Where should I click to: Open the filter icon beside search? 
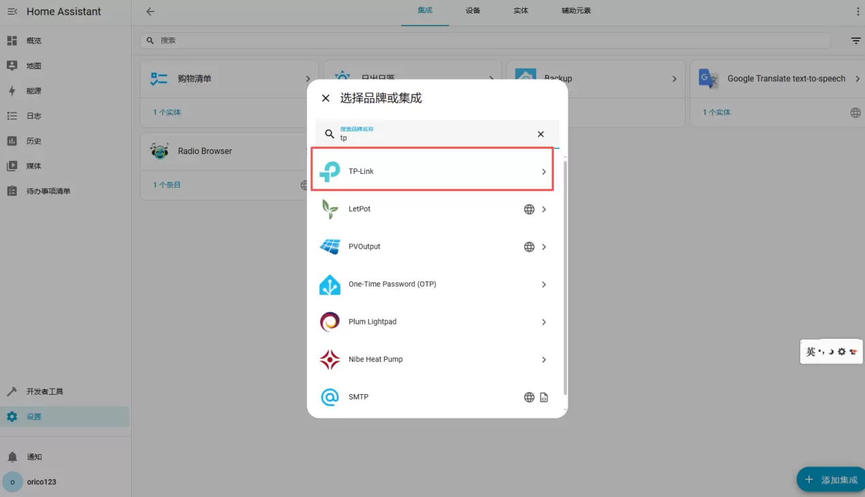855,41
